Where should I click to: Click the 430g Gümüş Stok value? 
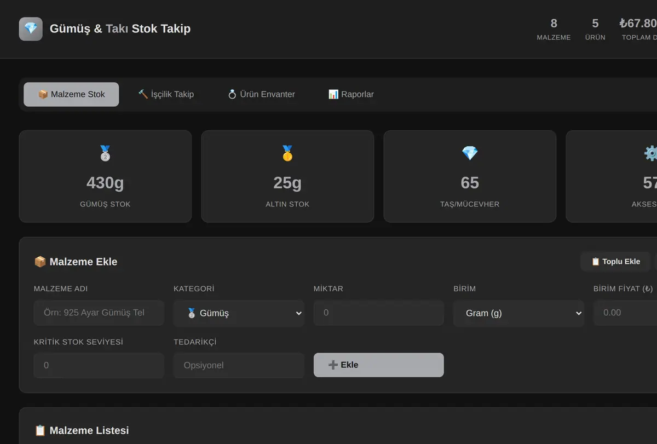[105, 183]
